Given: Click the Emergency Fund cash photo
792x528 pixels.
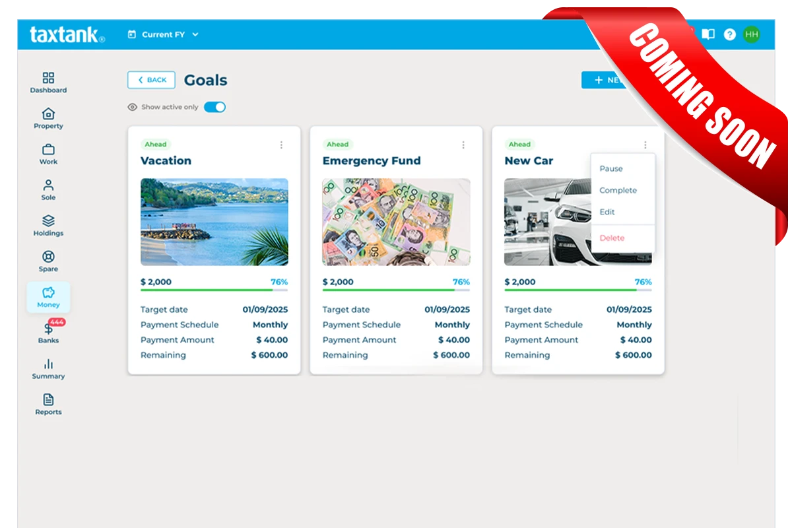Looking at the screenshot, I should [395, 222].
